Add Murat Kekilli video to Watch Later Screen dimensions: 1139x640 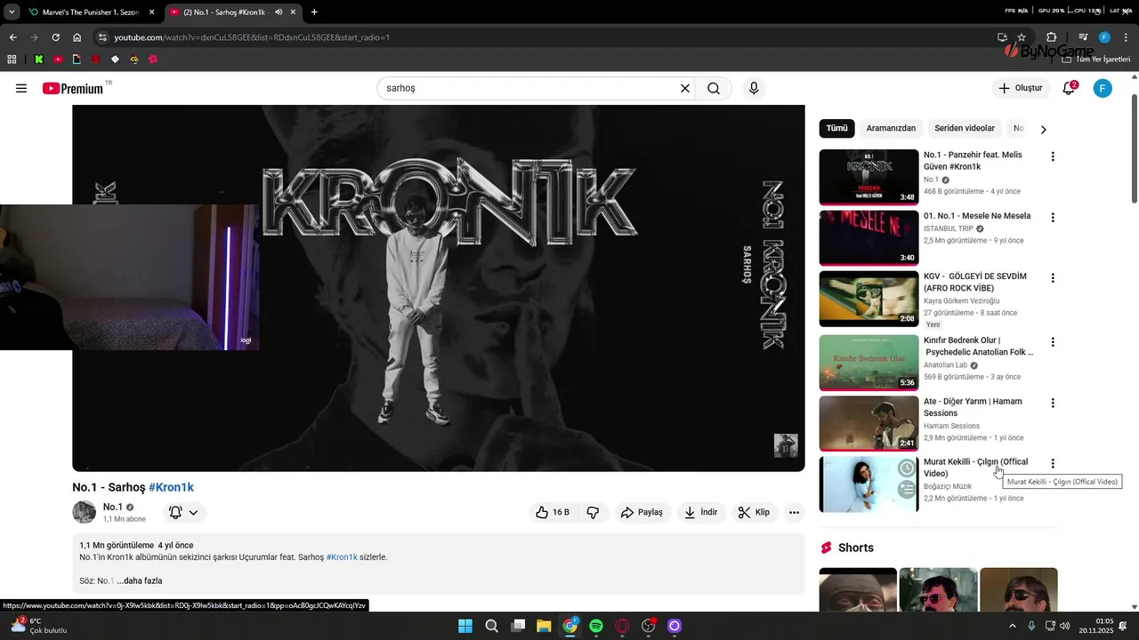[x=906, y=468]
